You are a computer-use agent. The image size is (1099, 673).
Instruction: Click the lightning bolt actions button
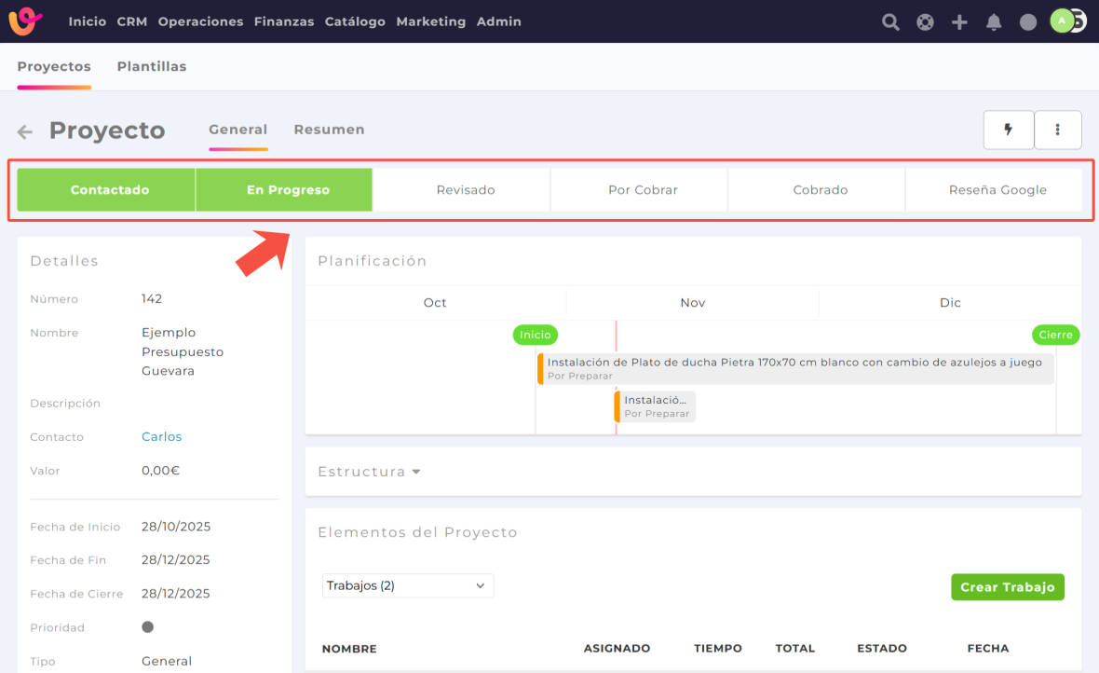coord(1009,130)
